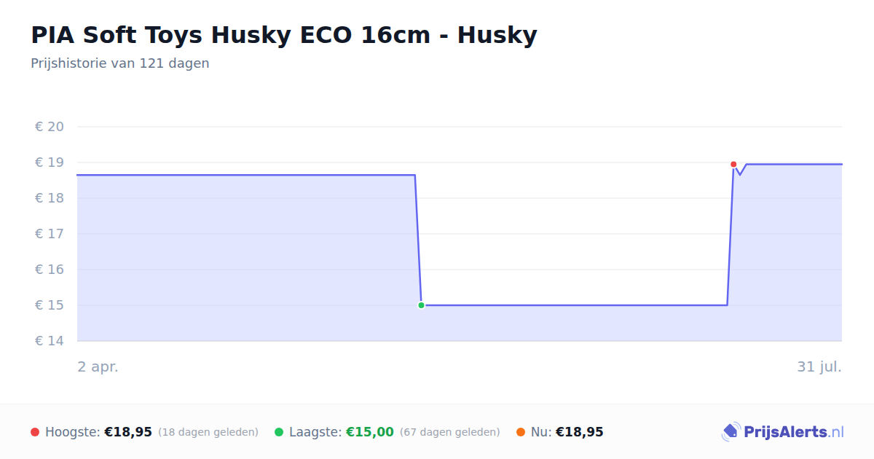The width and height of the screenshot is (874, 459).
Task: Click the € 14 axis label
Action: (50, 341)
